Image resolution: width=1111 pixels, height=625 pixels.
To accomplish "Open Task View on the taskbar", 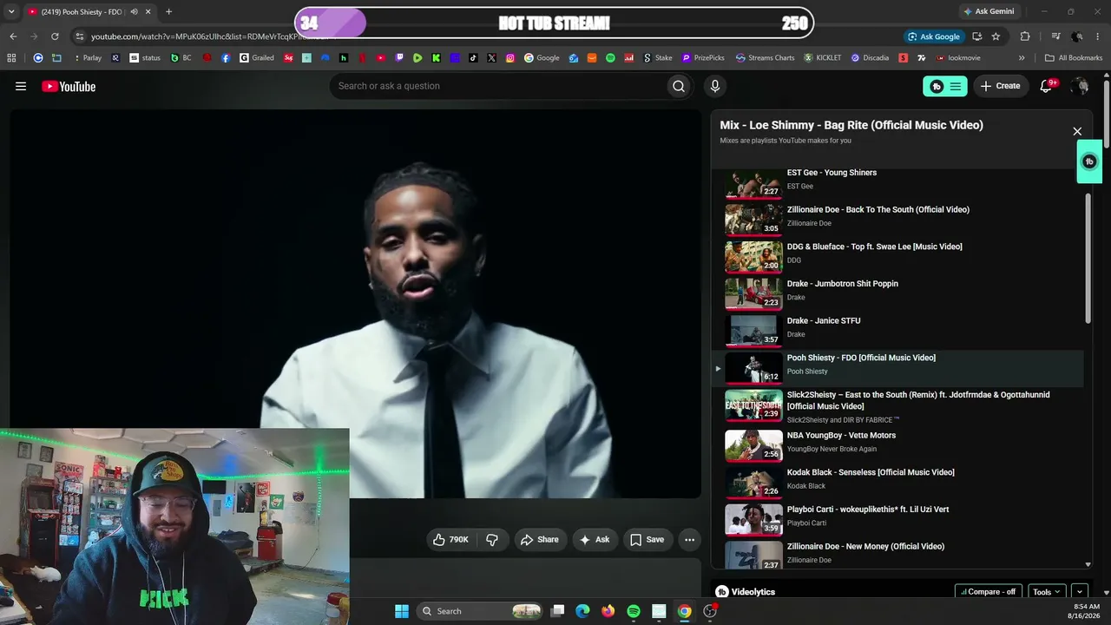I will point(558,611).
